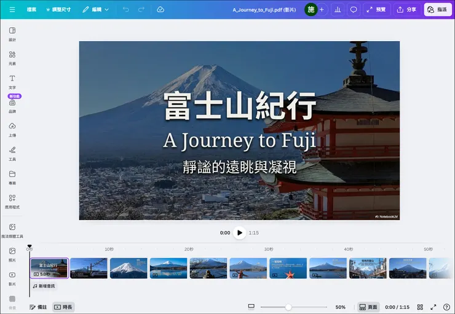Redo the last action
The width and height of the screenshot is (455, 314).
coord(141,10)
